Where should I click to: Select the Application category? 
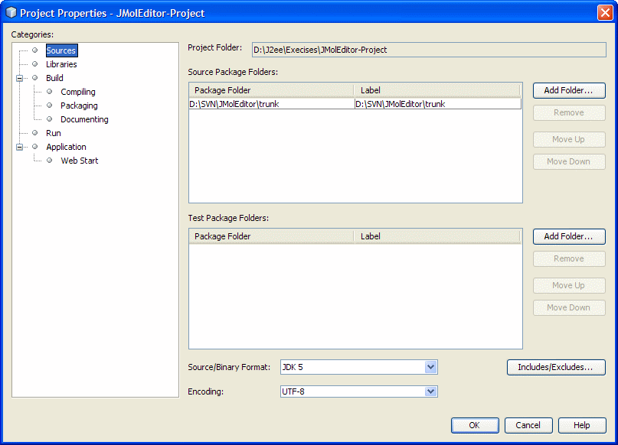(66, 147)
